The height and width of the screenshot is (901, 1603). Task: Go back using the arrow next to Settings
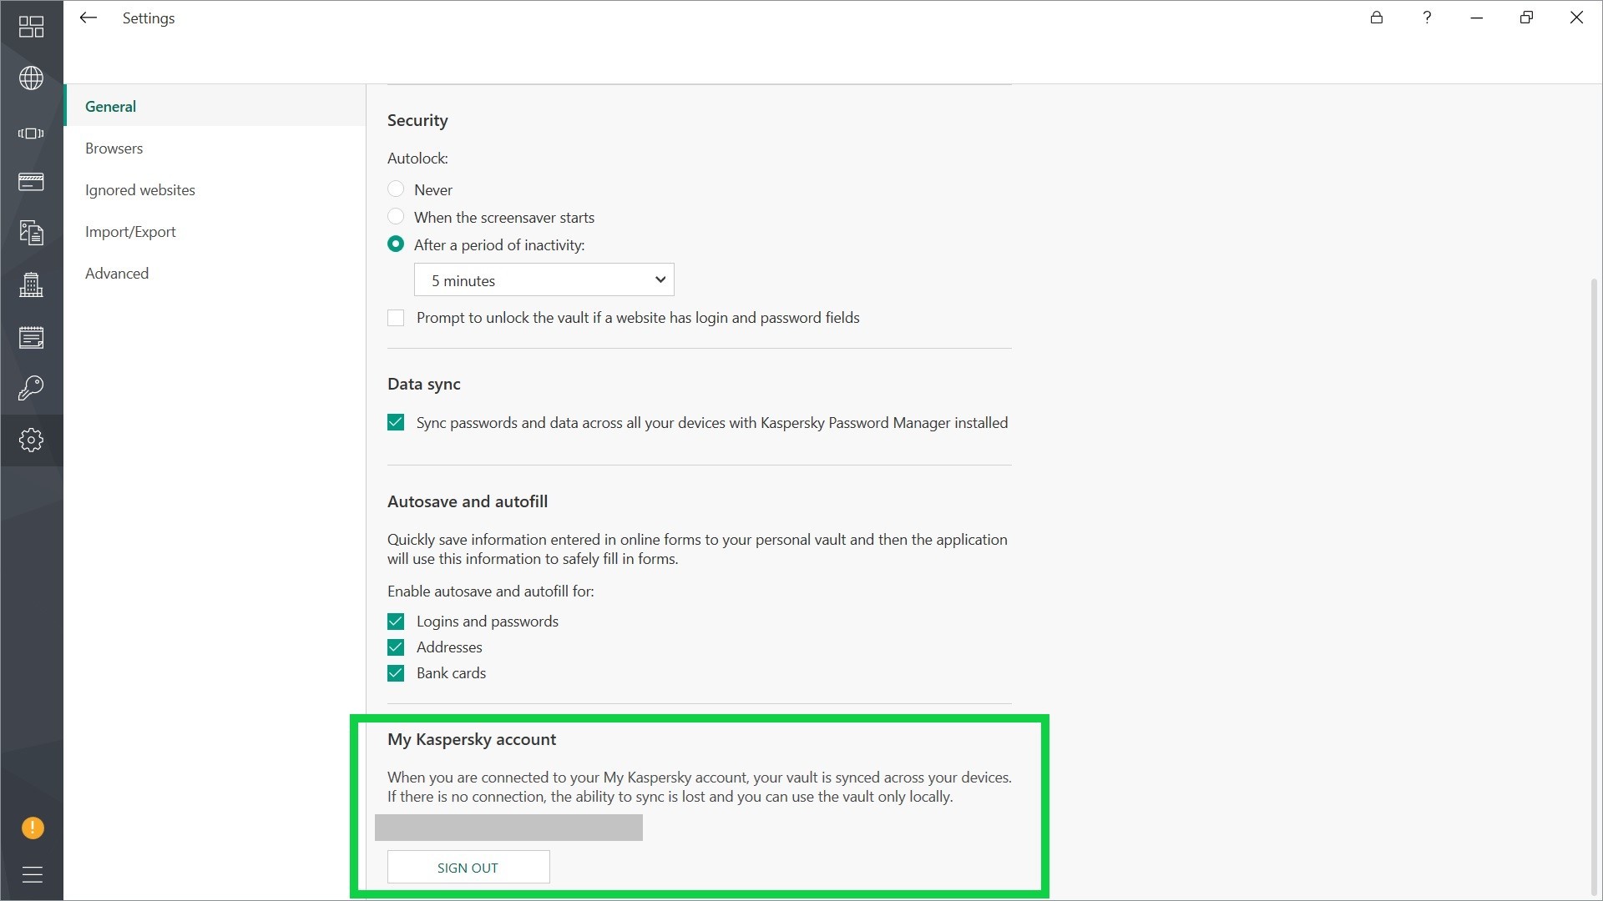(88, 18)
